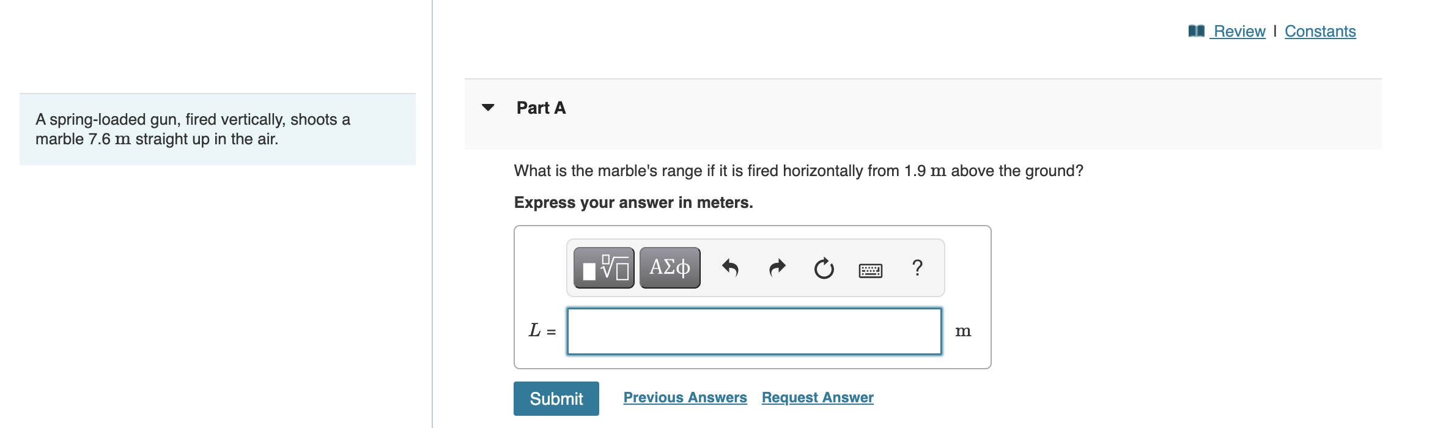This screenshot has height=428, width=1443.
Task: Open the keyboard shortcuts icon
Action: (x=870, y=270)
